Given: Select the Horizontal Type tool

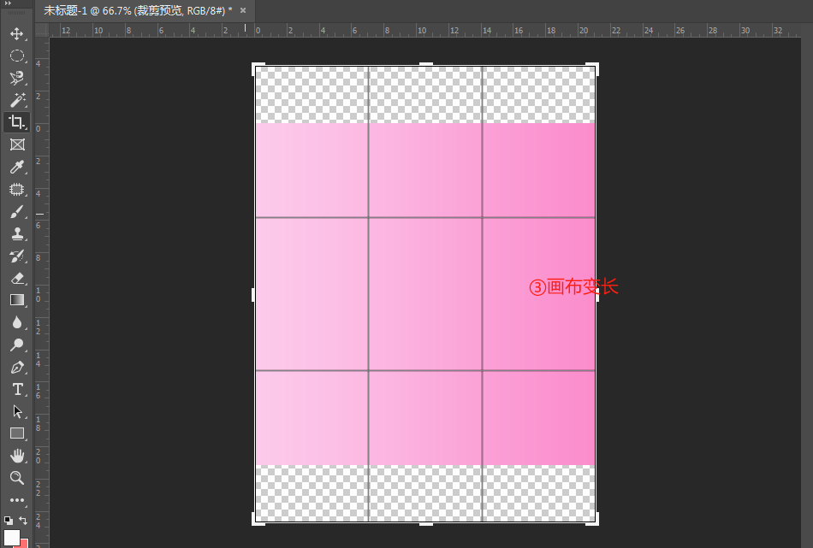Looking at the screenshot, I should point(16,389).
